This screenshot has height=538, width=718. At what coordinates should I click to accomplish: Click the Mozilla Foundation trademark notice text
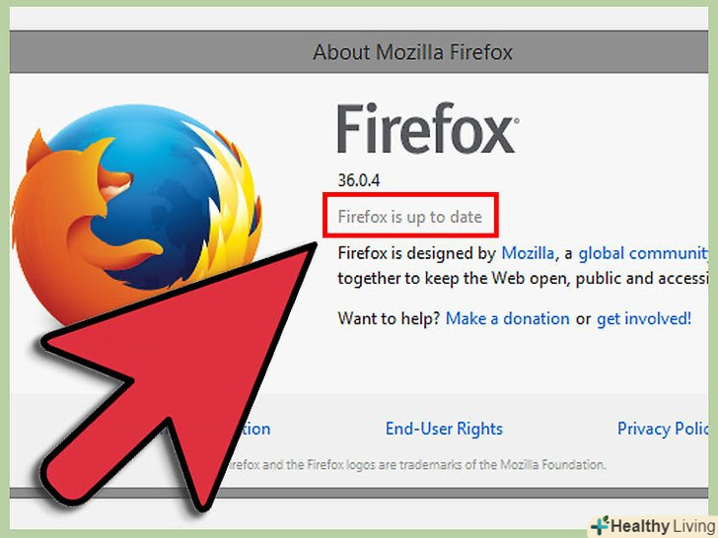[416, 465]
